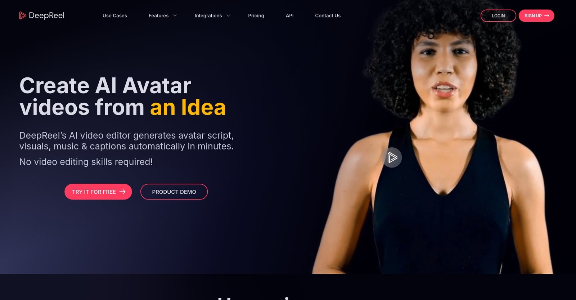Click the SIGN UP button
This screenshot has height=300, width=576.
click(x=536, y=16)
